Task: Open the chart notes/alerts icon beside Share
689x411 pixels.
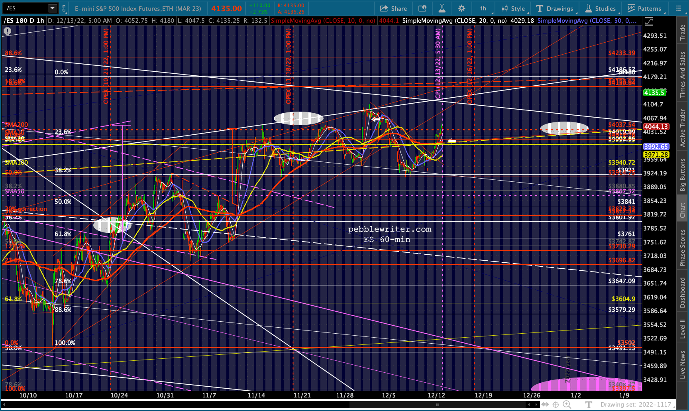Action: (422, 8)
